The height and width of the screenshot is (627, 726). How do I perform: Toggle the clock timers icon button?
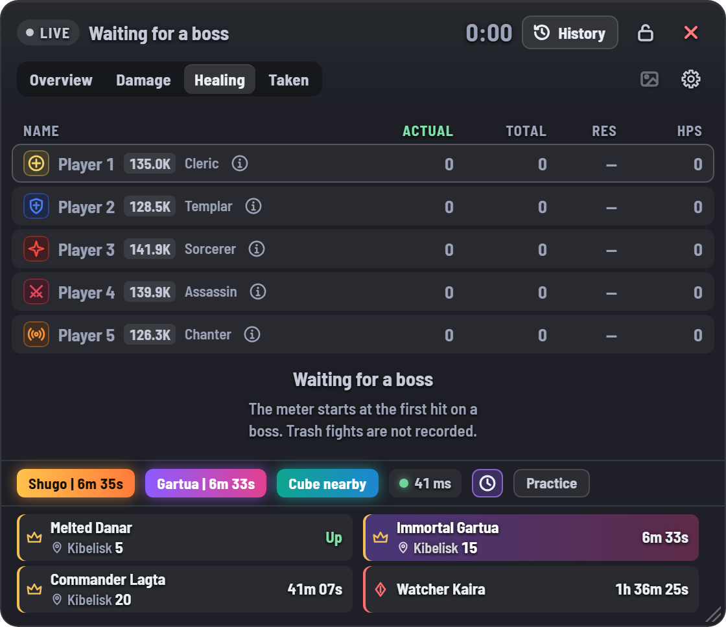487,484
